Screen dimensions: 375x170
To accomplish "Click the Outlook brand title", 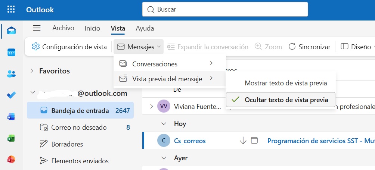I will pyautogui.click(x=40, y=10).
